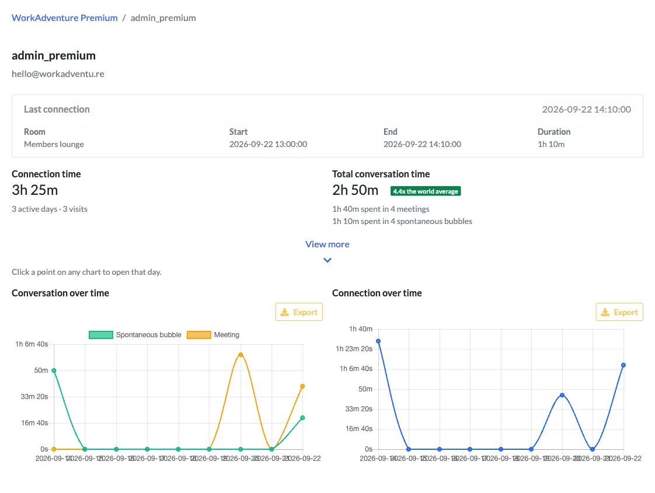Click the admin_premium breadcrumb text

163,18
